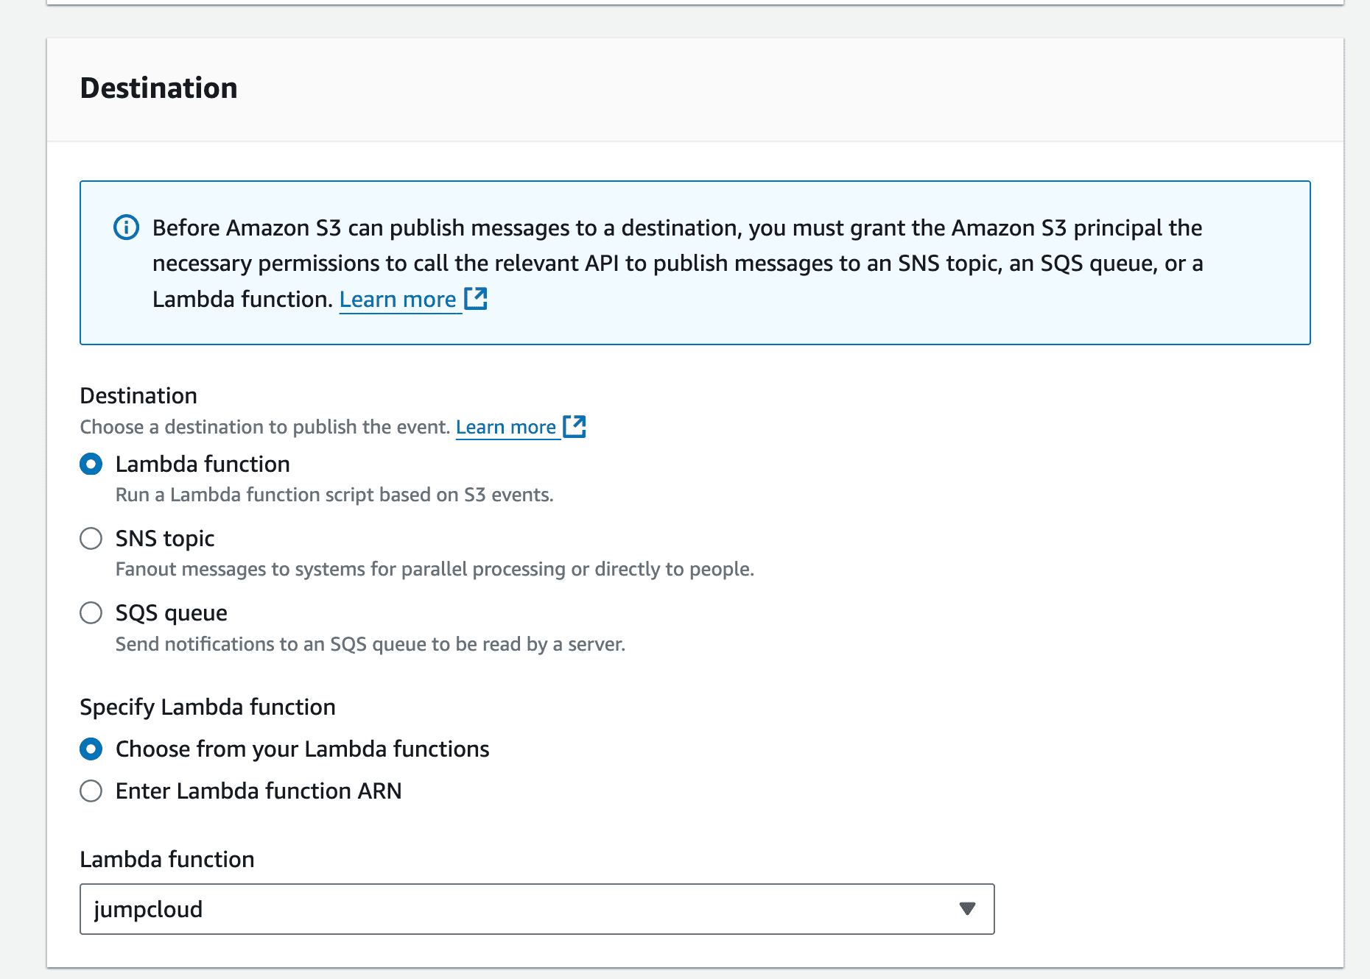Viewport: 1370px width, 979px height.
Task: Click the "Fanout messages to systems" description text
Action: click(x=435, y=570)
